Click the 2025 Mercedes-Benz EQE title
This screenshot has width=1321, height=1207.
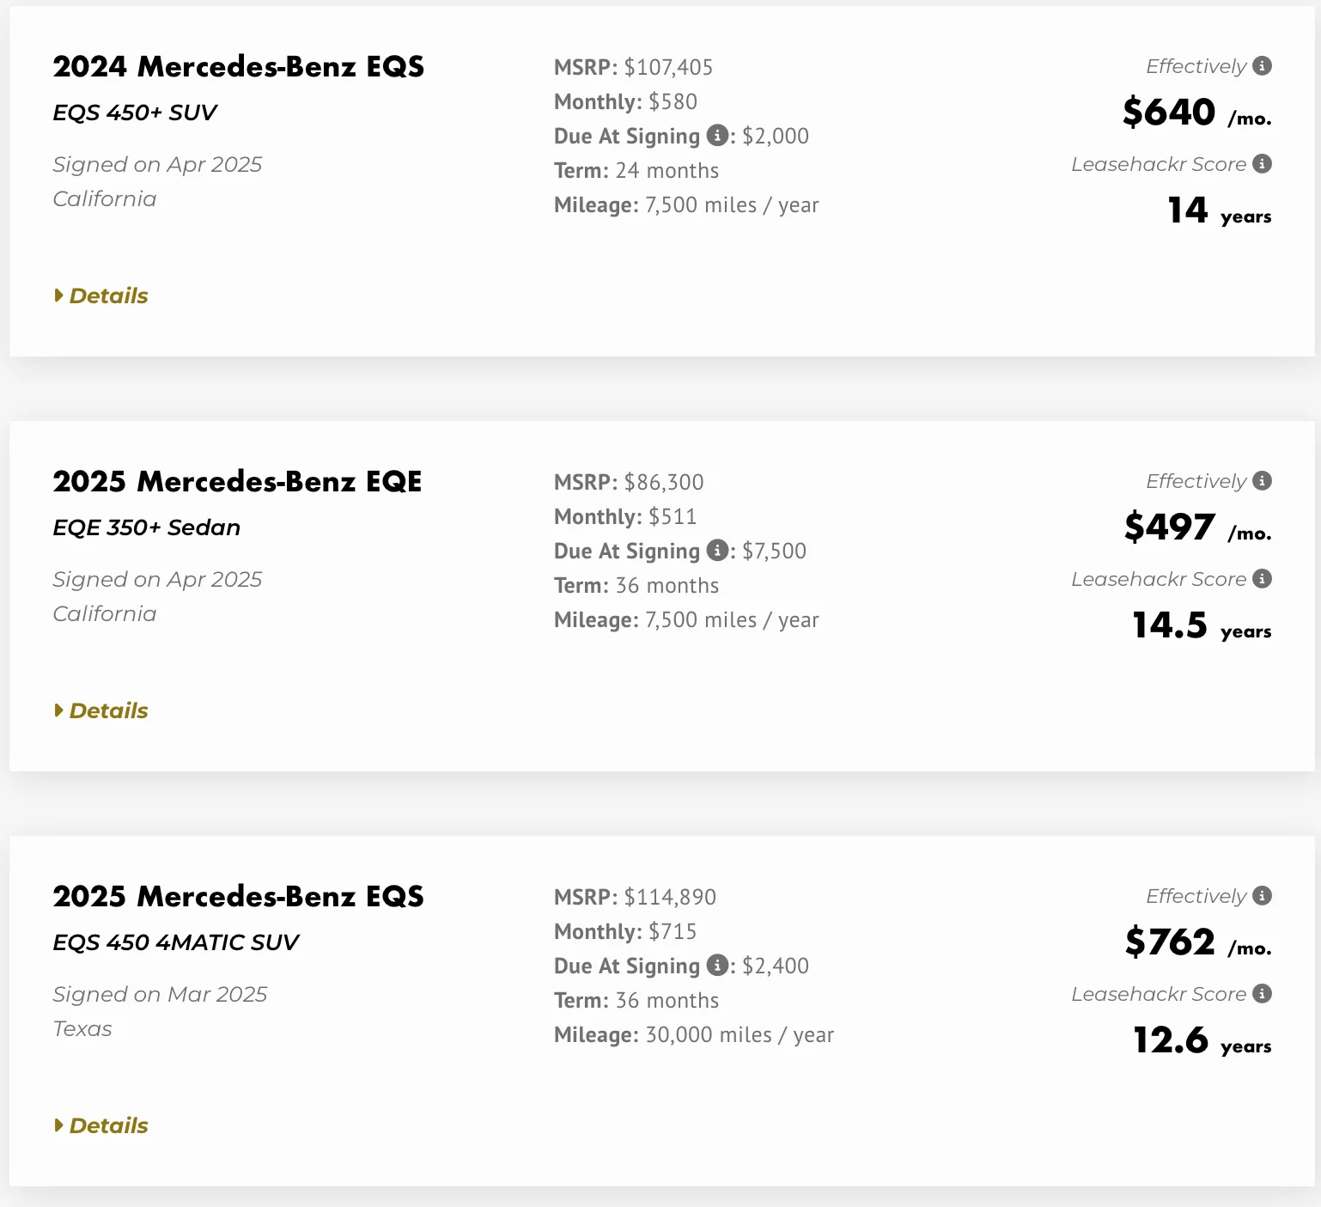click(x=238, y=482)
